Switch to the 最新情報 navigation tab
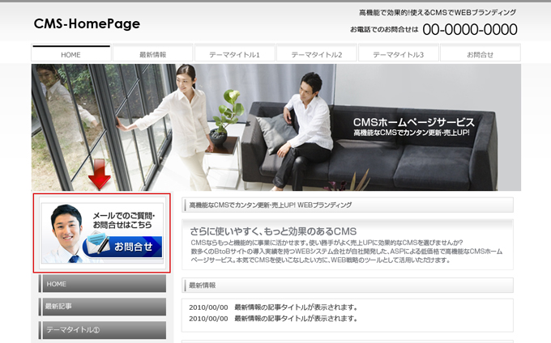 click(x=152, y=54)
